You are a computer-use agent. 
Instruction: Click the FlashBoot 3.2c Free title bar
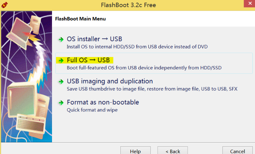tap(128, 5)
